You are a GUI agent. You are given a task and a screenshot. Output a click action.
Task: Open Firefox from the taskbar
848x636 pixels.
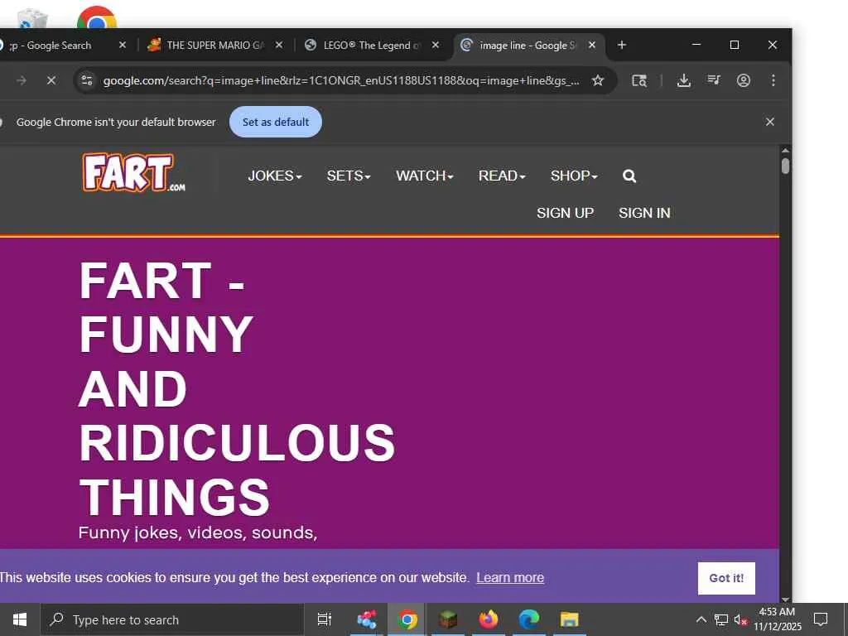489,619
